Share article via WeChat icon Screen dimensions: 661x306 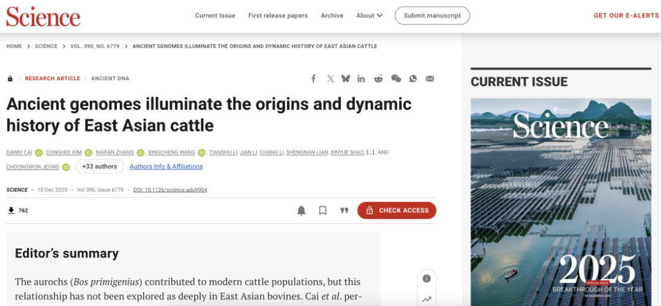396,78
